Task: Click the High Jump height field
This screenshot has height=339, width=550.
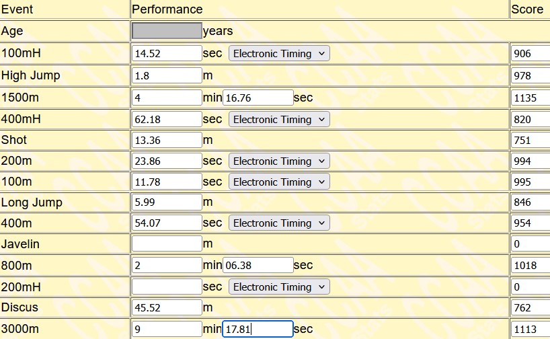Action: tap(167, 75)
